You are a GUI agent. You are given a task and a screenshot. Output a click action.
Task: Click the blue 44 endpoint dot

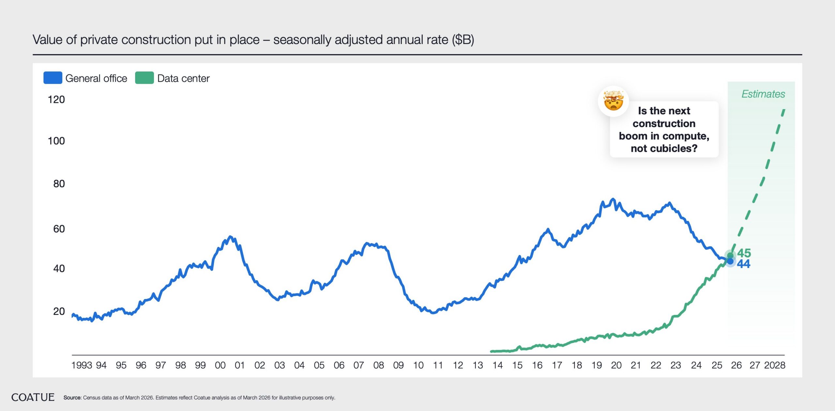coord(730,261)
